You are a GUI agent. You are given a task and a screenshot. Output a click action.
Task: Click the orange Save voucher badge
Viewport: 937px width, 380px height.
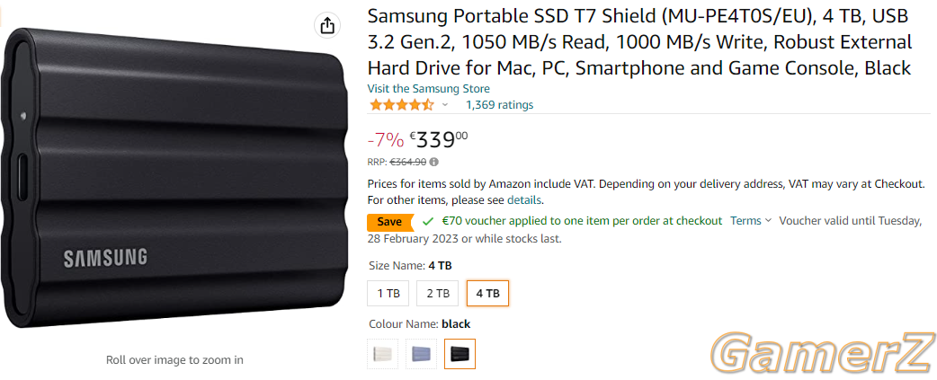(391, 222)
